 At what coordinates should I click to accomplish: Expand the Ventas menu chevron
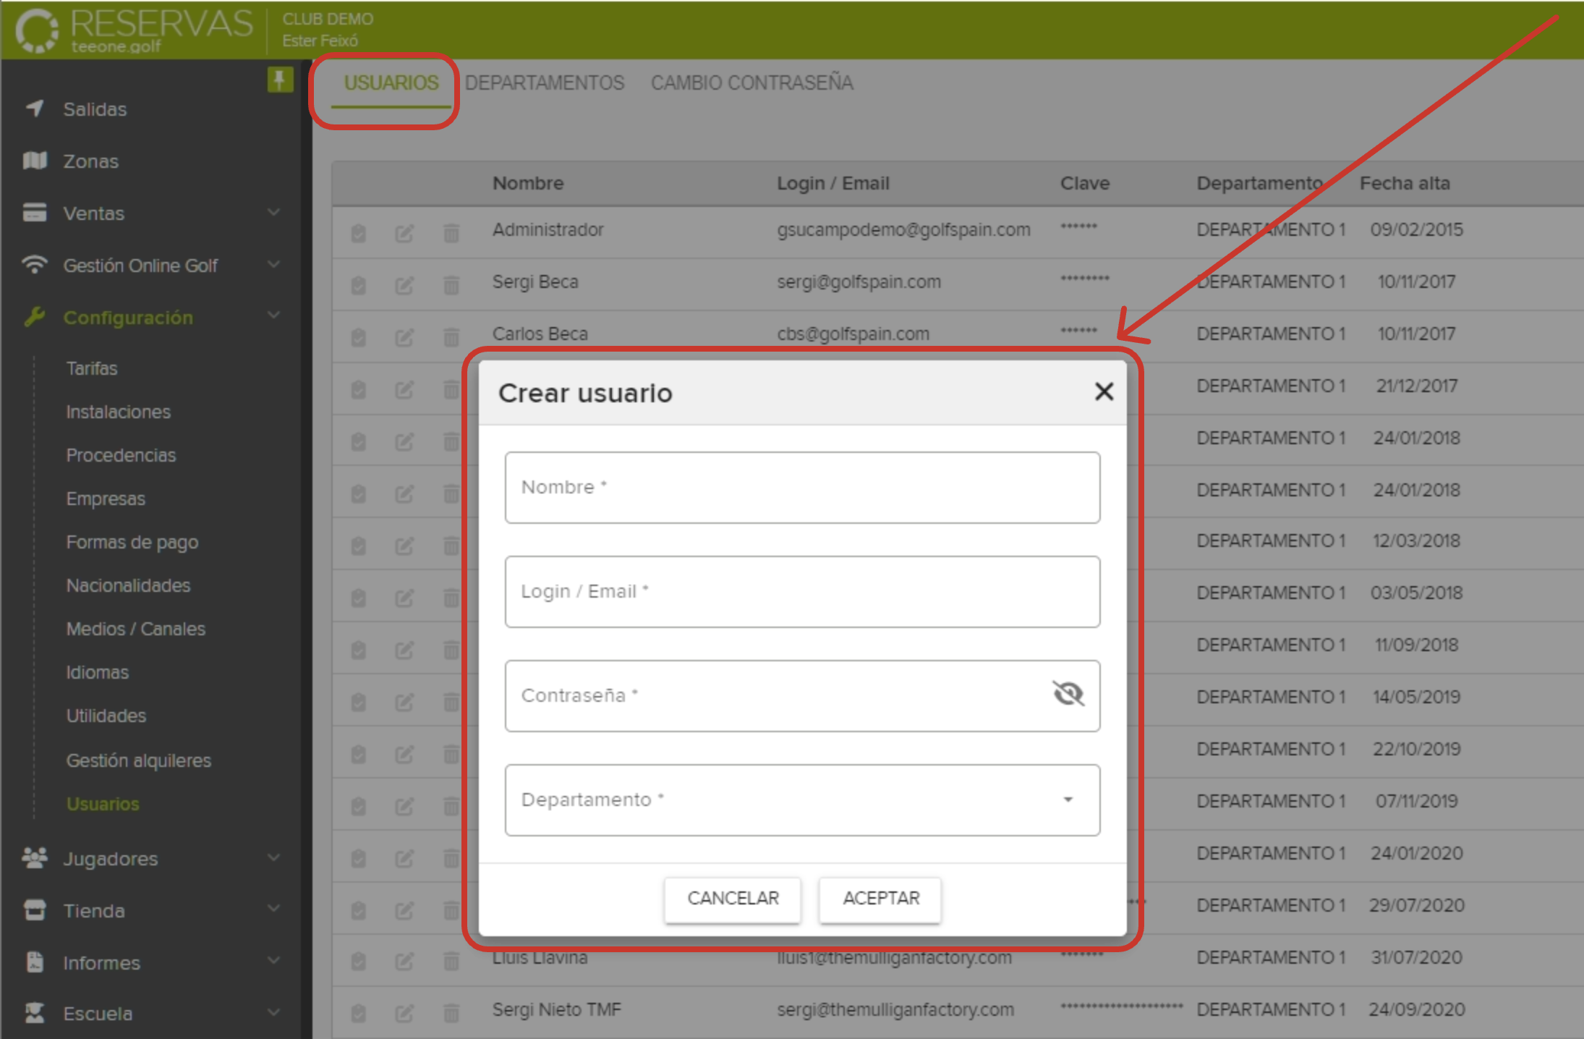click(x=274, y=213)
